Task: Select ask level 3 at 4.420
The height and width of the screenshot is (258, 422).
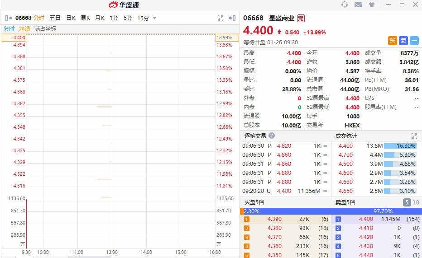Action: (x=377, y=237)
